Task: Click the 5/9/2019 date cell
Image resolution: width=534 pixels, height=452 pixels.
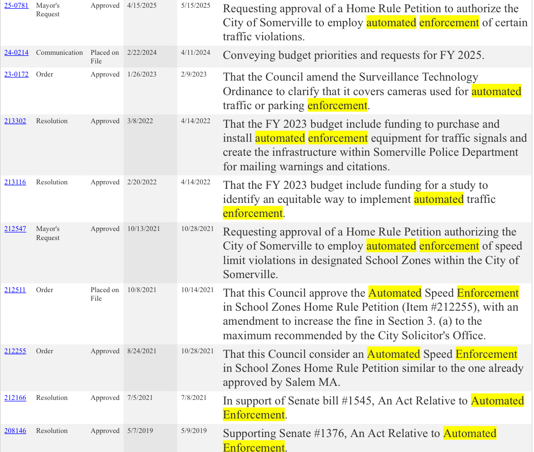Action: click(x=194, y=431)
